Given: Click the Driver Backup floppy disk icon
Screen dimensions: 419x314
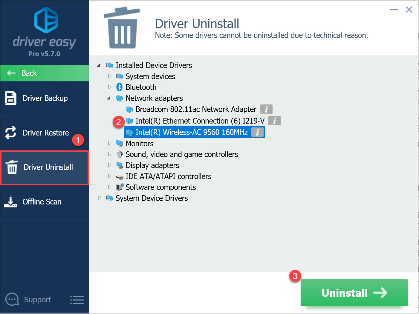Looking at the screenshot, I should pyautogui.click(x=10, y=98).
